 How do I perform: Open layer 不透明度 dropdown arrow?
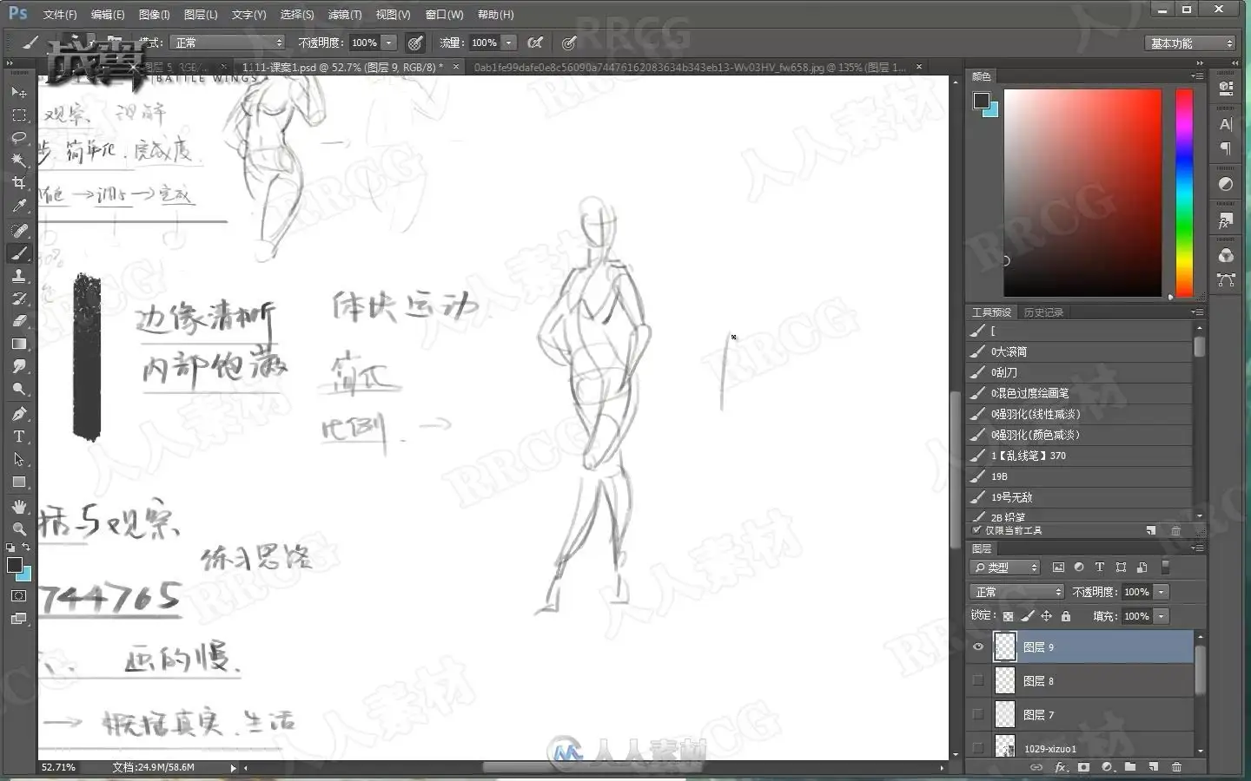click(x=1161, y=592)
